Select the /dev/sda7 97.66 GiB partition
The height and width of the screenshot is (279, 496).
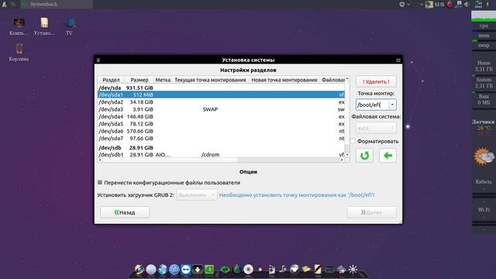[x=221, y=138]
